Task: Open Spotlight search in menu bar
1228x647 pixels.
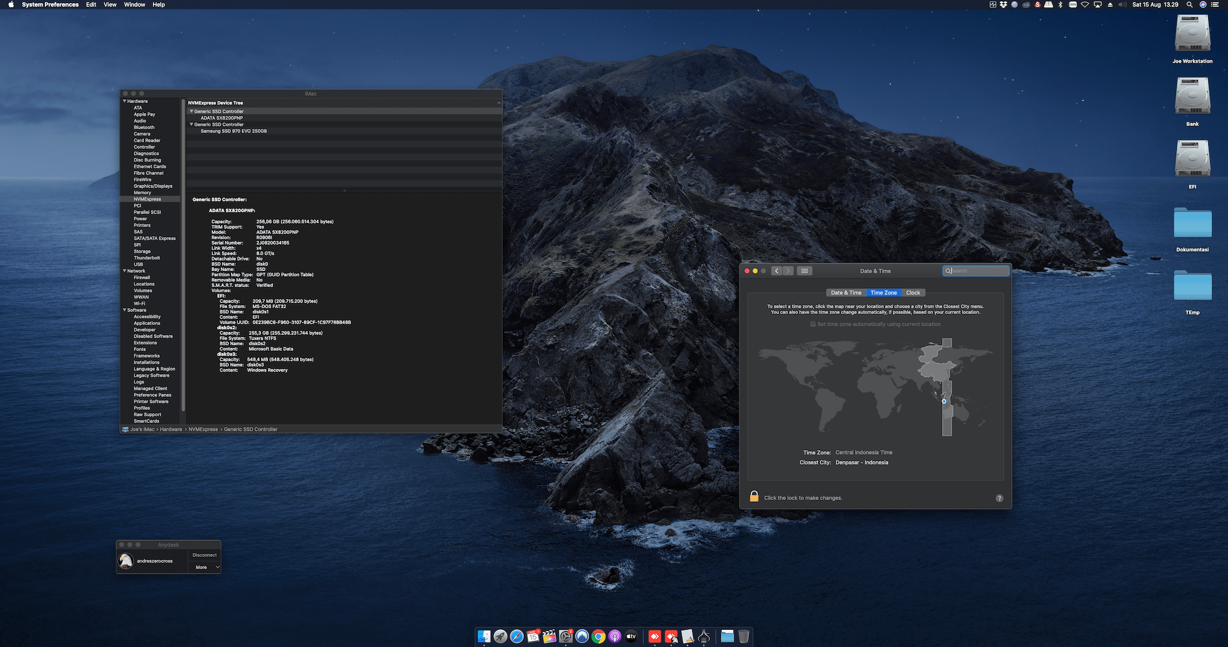Action: pos(1190,4)
